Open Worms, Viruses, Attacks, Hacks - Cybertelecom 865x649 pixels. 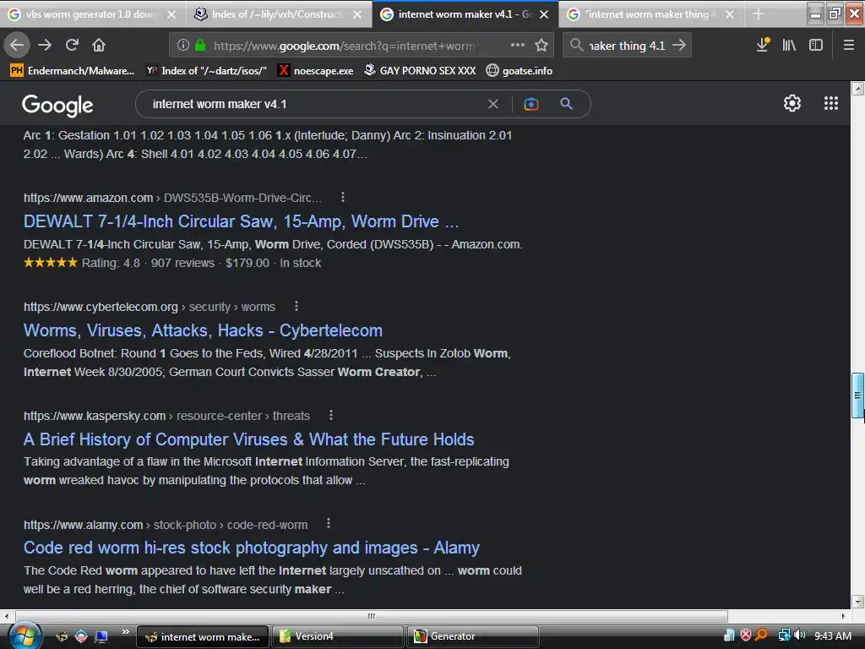(x=203, y=330)
